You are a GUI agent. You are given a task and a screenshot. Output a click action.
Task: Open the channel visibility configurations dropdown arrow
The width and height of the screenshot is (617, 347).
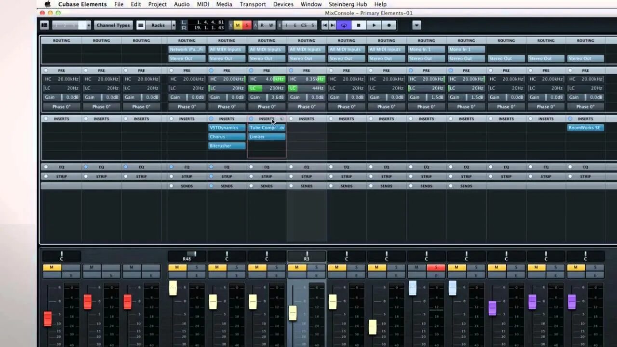[x=89, y=25]
